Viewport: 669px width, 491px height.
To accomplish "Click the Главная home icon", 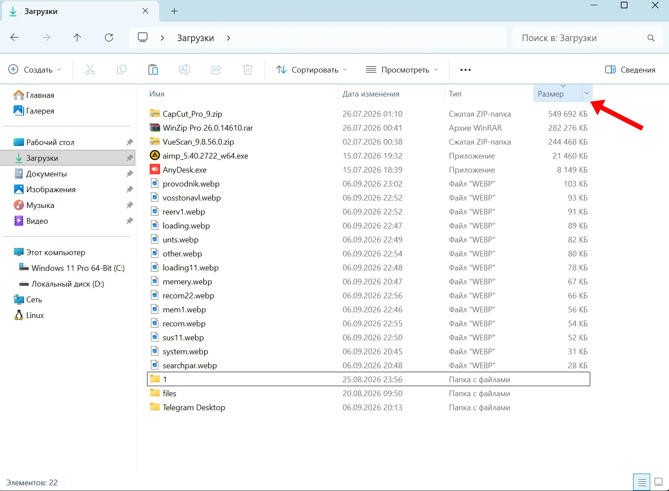I will pos(19,95).
